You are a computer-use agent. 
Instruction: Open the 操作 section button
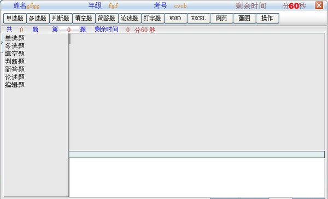(267, 19)
